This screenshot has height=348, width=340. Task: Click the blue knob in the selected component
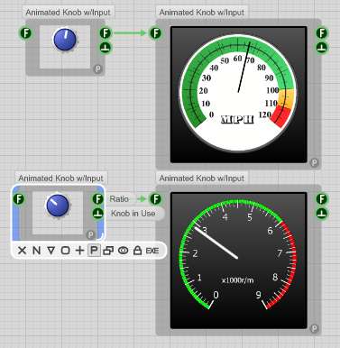(58, 206)
